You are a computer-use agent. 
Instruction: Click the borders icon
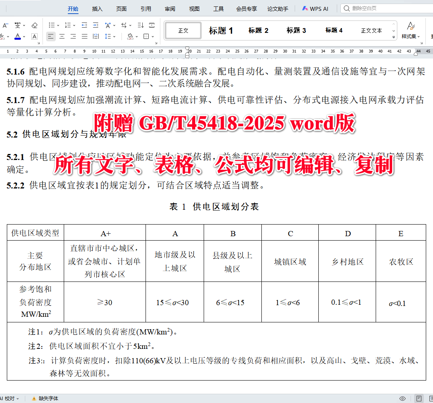click(146, 36)
